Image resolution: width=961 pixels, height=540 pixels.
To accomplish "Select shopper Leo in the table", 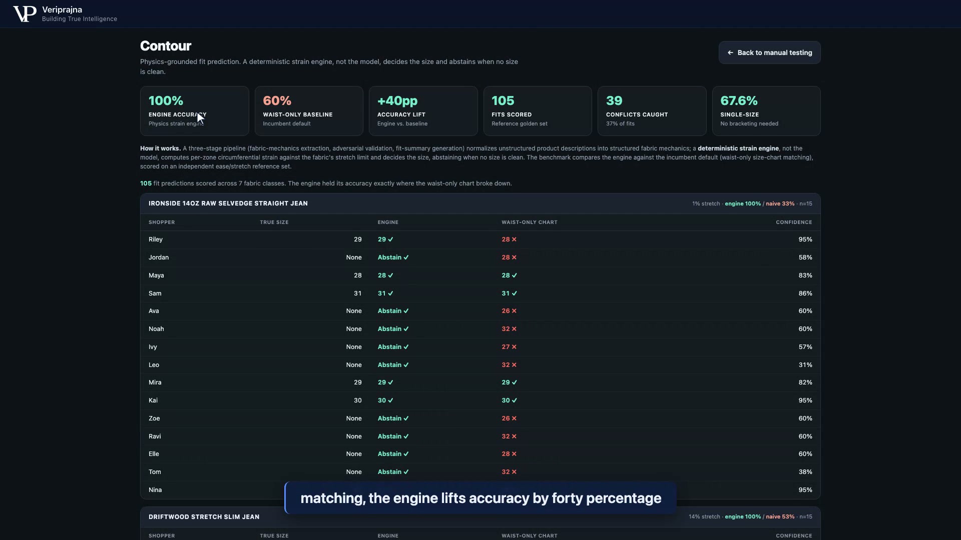I will [154, 365].
